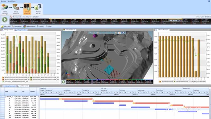The image size is (211, 119).
Task: Run the schedule with large green play button
Action: point(5,20)
